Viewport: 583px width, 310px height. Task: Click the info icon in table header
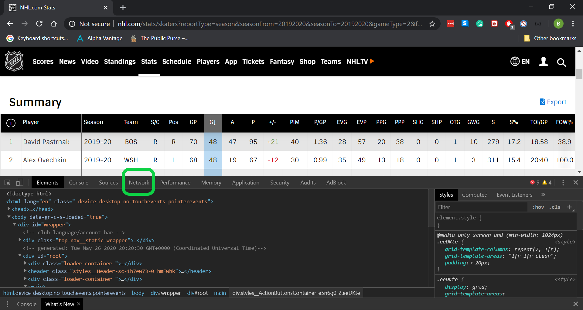(11, 123)
